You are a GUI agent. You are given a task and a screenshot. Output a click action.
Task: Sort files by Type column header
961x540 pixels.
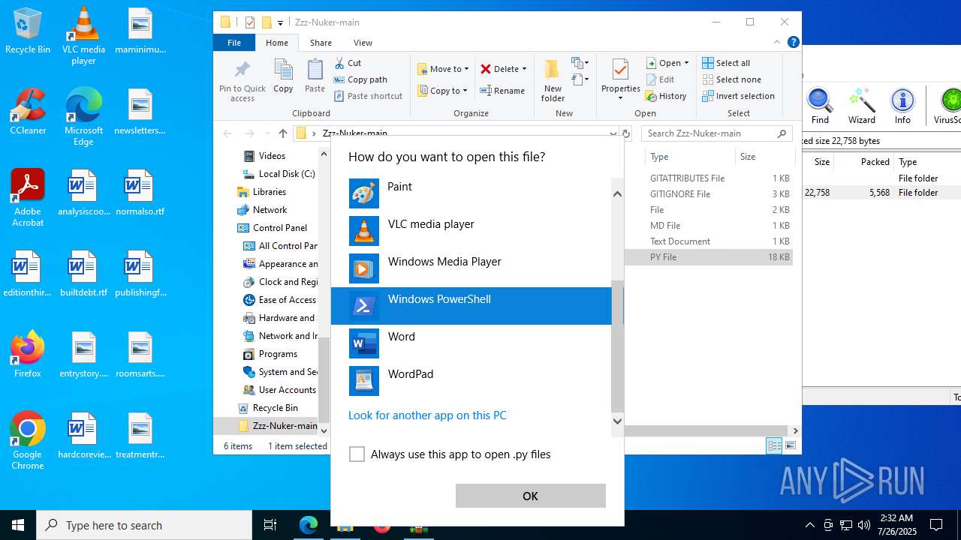pyautogui.click(x=689, y=157)
